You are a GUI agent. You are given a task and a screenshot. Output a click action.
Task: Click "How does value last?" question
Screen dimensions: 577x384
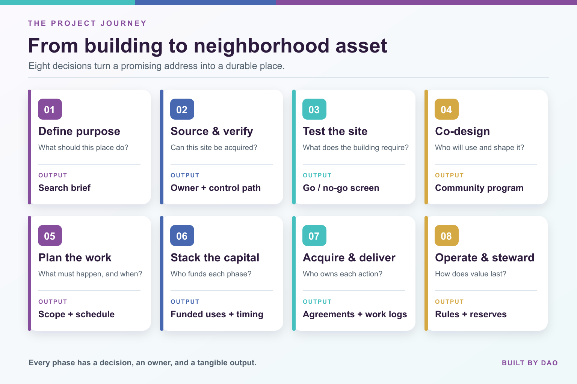tap(471, 274)
